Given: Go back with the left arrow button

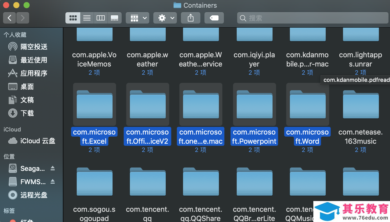Looking at the screenshot, I should click(x=9, y=18).
